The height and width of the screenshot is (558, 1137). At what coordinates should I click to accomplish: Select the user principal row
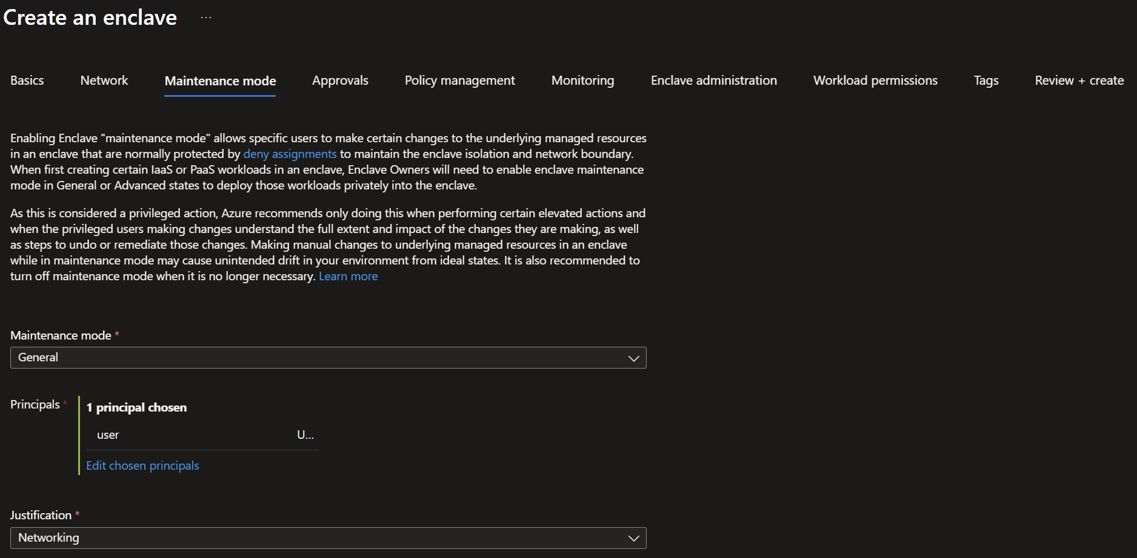pos(202,435)
